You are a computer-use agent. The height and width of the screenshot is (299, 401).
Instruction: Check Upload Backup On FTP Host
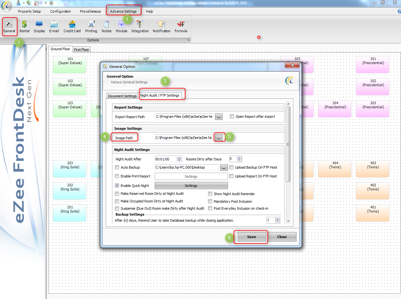pos(231,167)
